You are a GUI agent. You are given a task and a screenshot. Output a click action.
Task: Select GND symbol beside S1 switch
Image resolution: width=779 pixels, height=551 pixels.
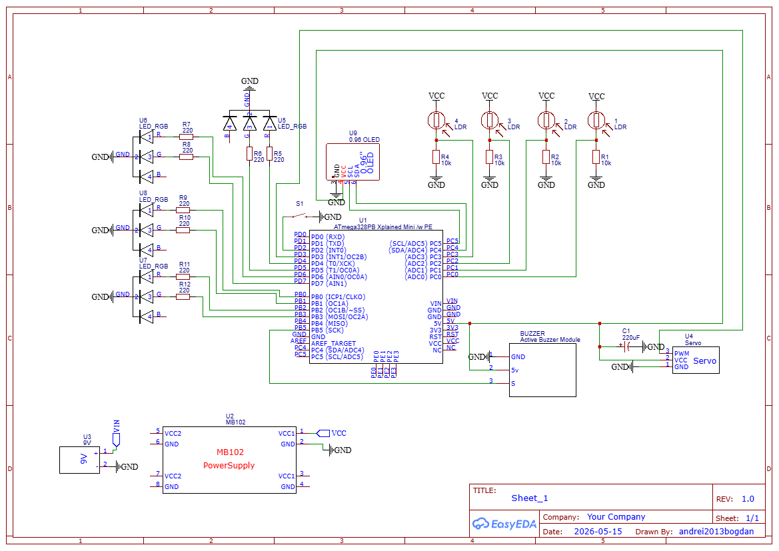coord(331,217)
